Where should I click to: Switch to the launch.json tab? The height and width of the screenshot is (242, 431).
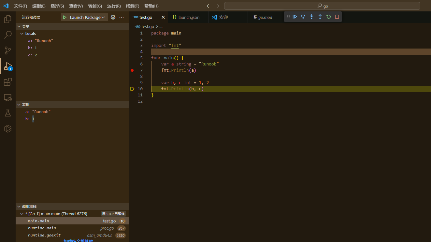pyautogui.click(x=189, y=17)
